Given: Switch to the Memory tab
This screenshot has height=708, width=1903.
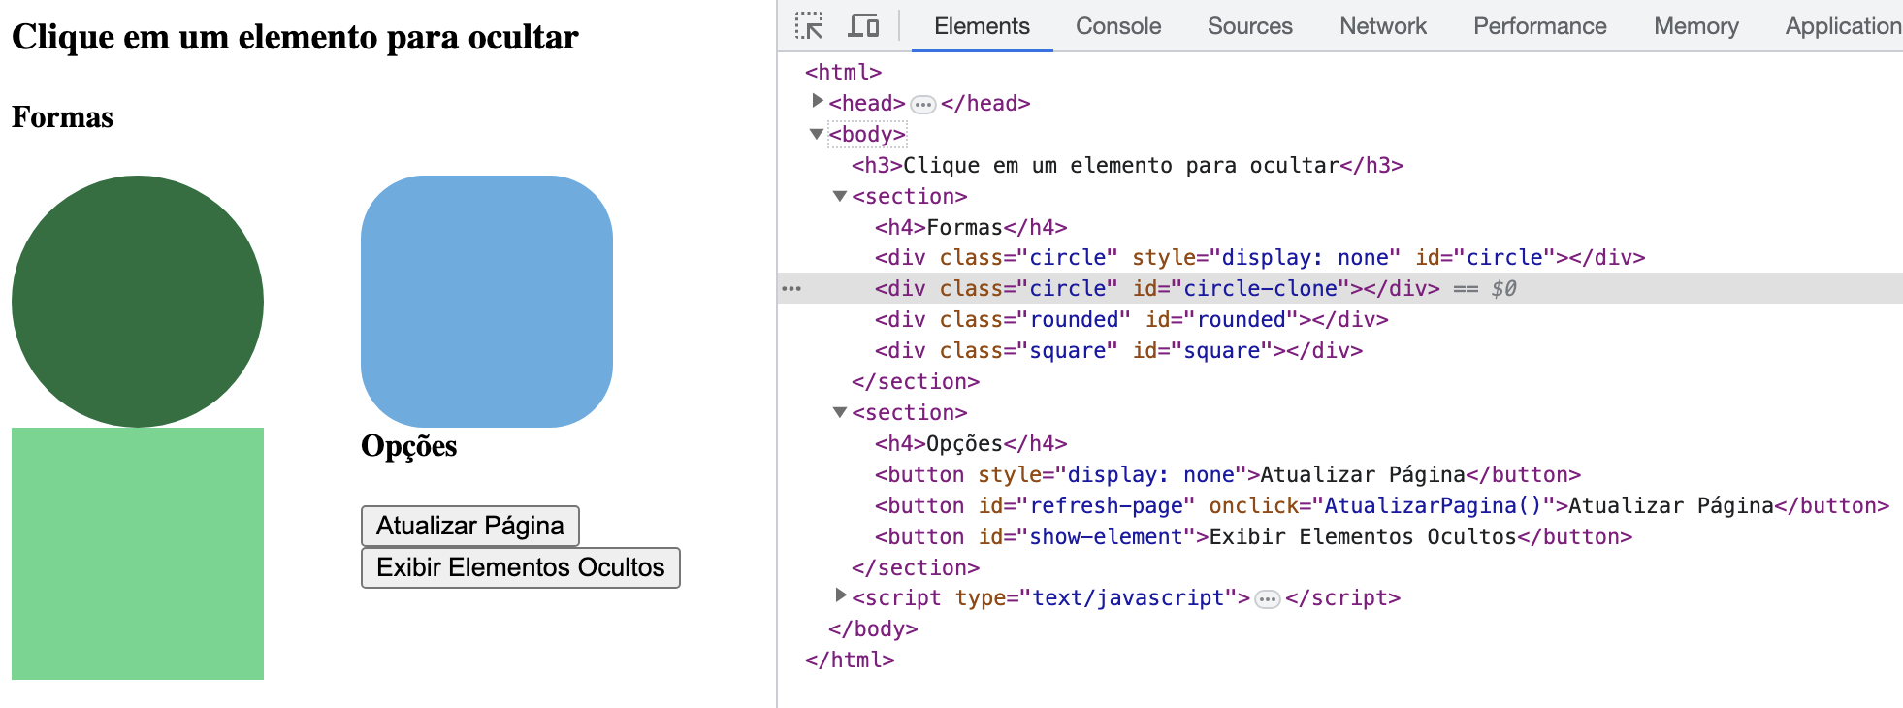Looking at the screenshot, I should tap(1696, 26).
